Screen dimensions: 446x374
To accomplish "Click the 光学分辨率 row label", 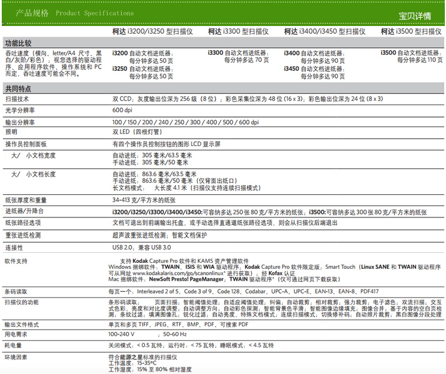I will [x=20, y=110].
